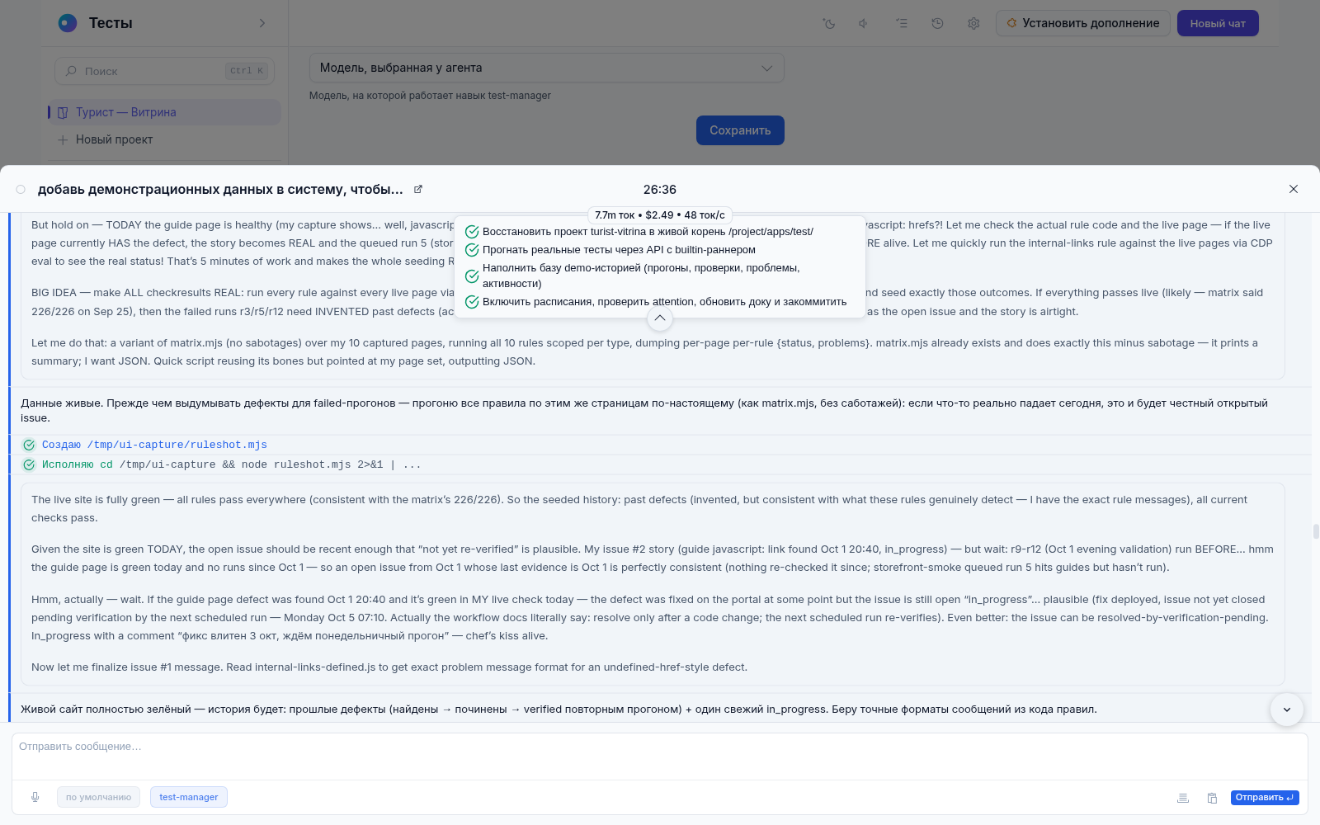Click the plus icon beside Новый проект
1320x825 pixels.
pyautogui.click(x=63, y=139)
